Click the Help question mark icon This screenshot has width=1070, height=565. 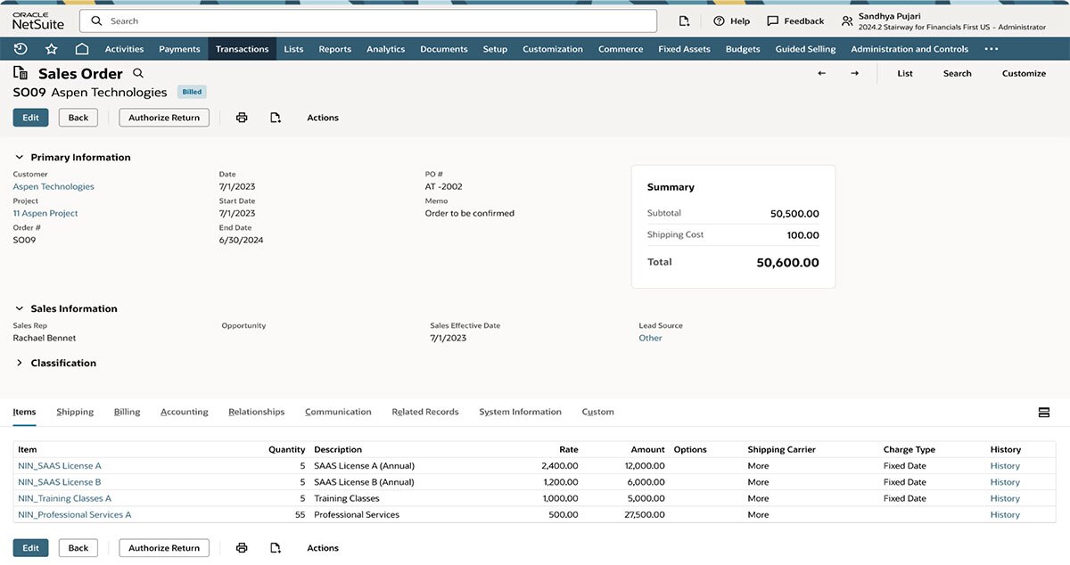pyautogui.click(x=719, y=20)
